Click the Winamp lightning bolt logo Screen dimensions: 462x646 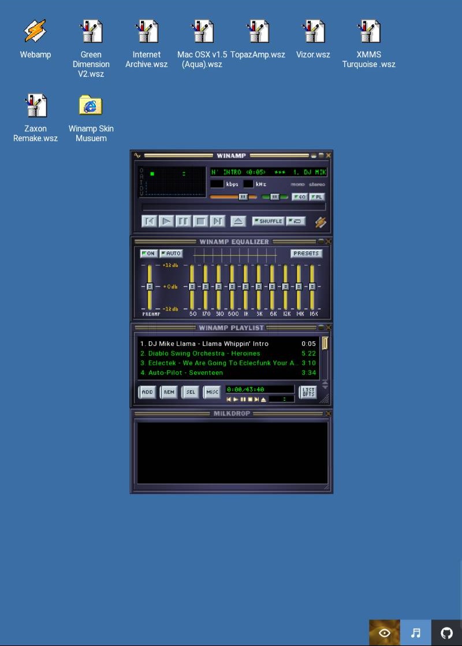click(321, 222)
